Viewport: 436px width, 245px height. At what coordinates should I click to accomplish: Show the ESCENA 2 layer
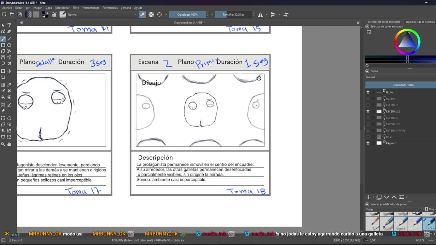pos(368,105)
